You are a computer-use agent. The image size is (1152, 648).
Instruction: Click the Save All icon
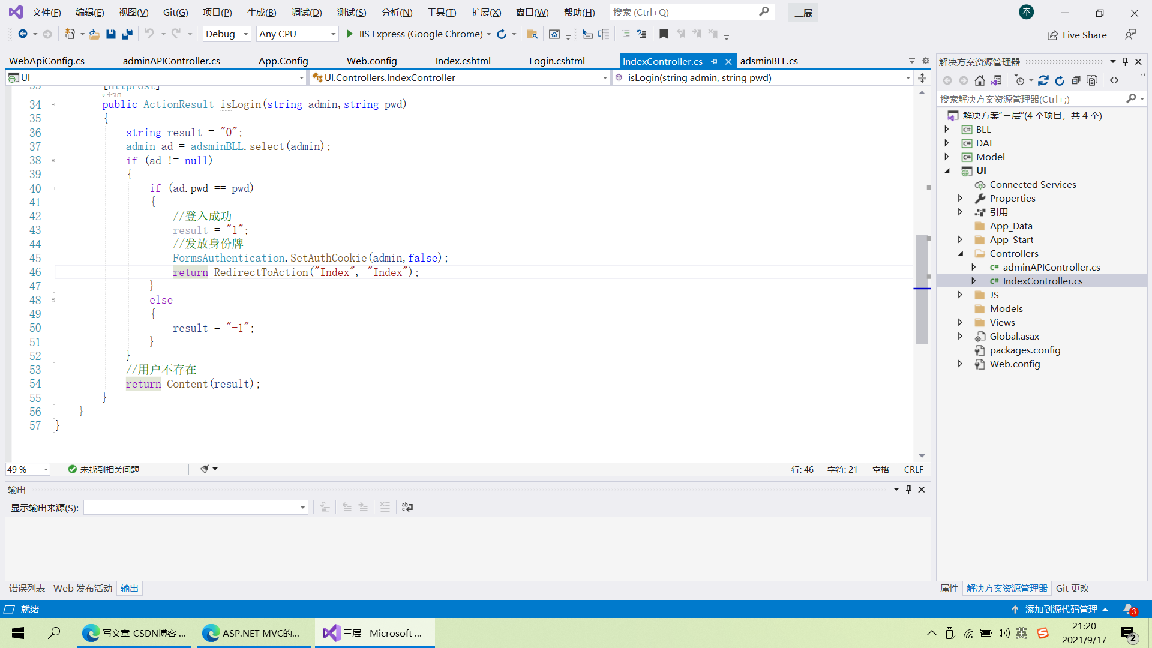(127, 34)
